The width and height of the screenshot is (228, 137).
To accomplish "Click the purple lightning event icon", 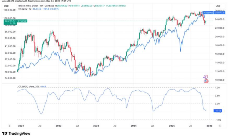I will point(206,76).
